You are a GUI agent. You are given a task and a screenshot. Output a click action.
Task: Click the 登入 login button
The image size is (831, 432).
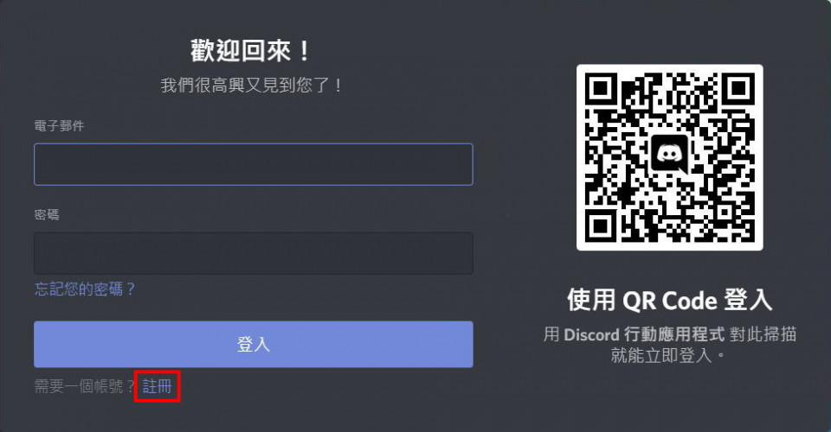254,344
